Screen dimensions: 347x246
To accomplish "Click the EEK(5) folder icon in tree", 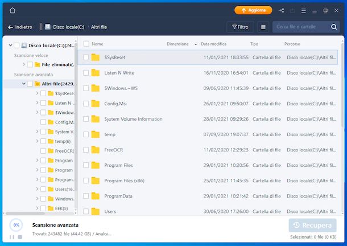I will (x=51, y=208).
